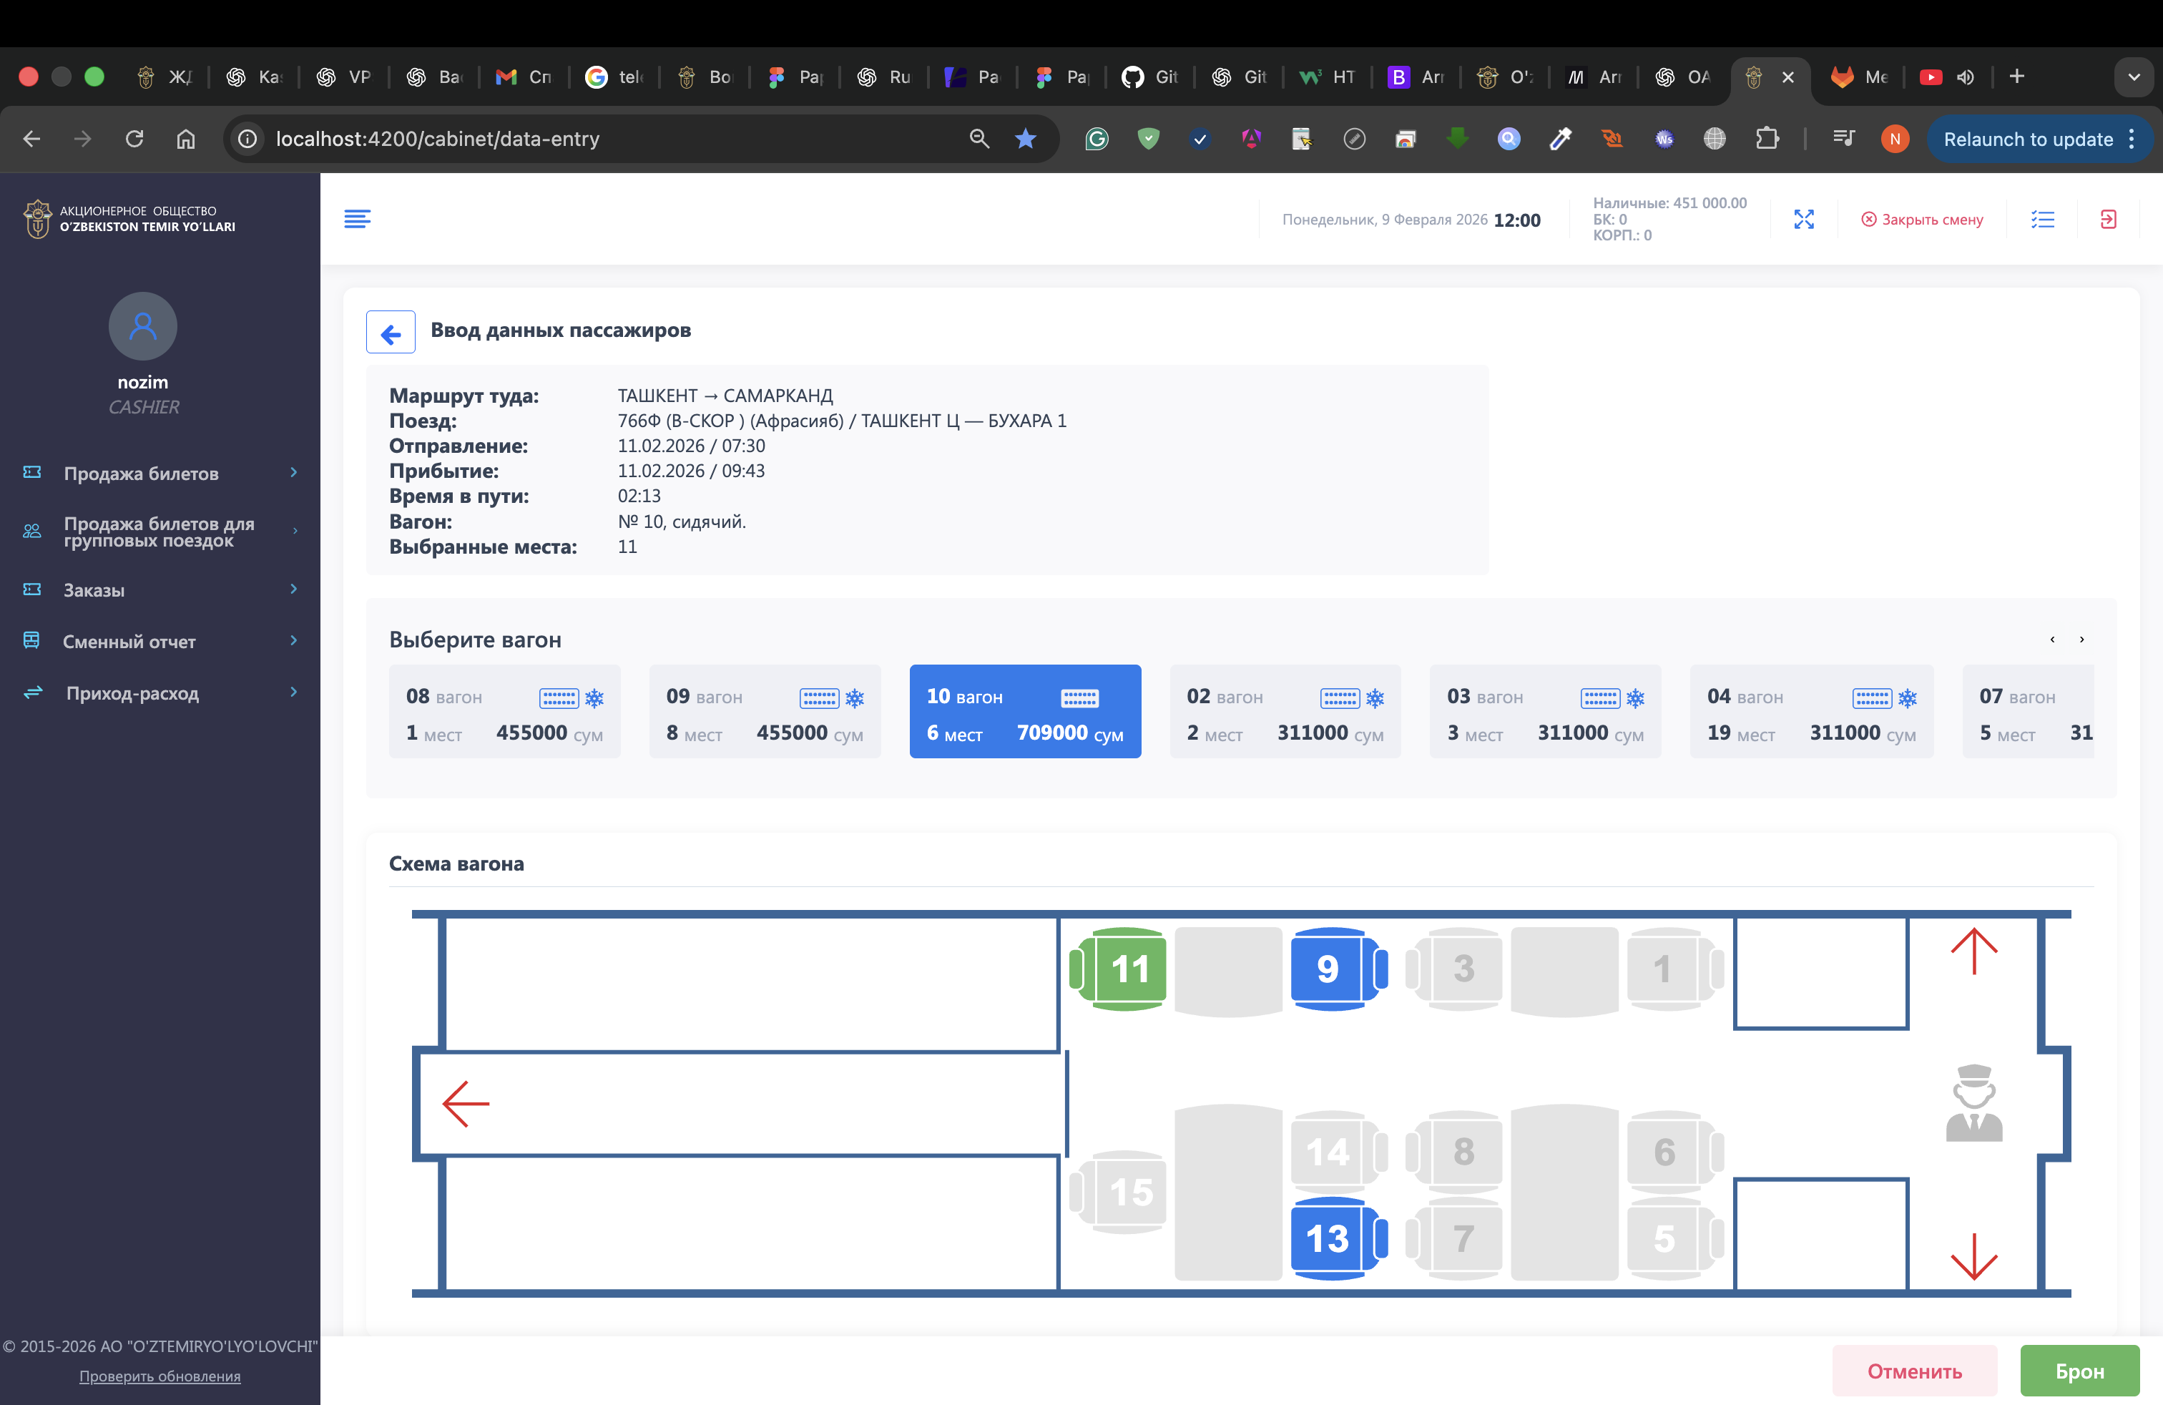Click the blue checklist icon in the header
Screen dimensions: 2163x1405
point(2042,218)
